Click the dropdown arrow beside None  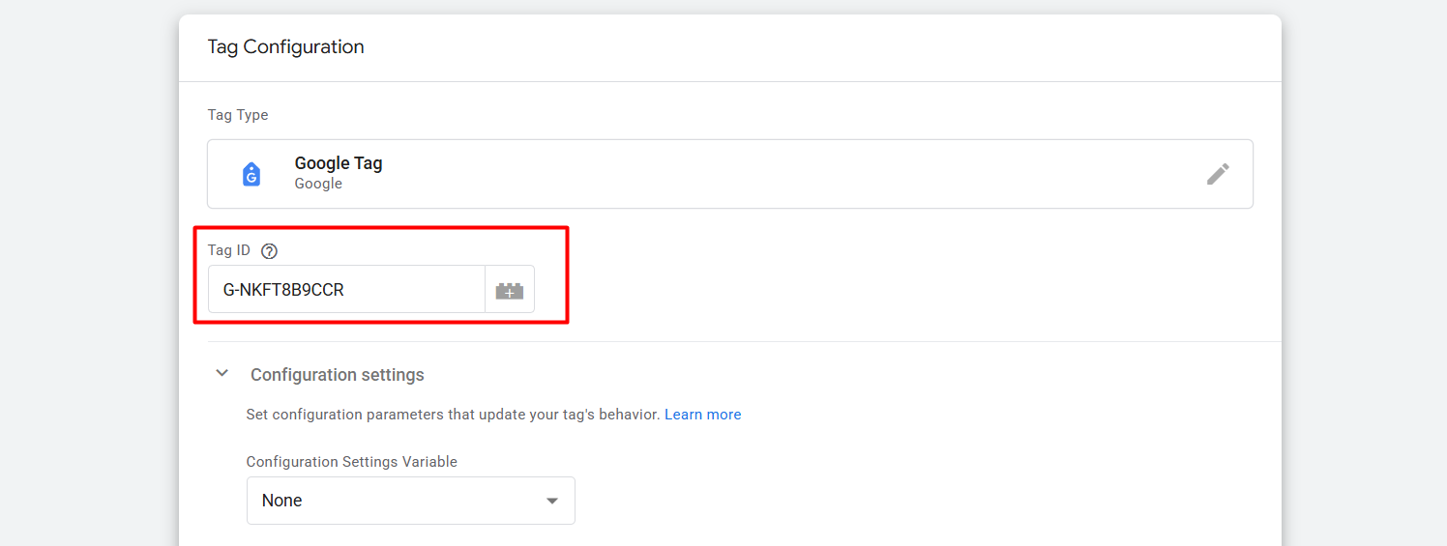[552, 501]
